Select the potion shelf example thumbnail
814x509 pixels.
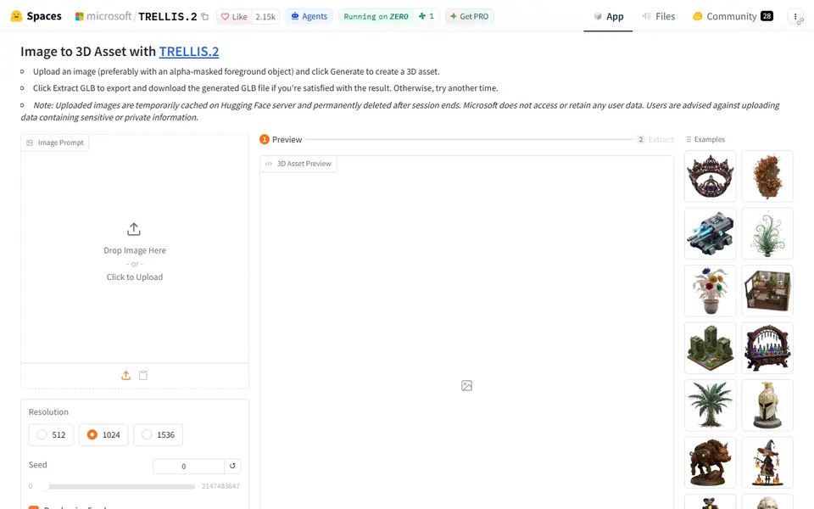tap(767, 348)
